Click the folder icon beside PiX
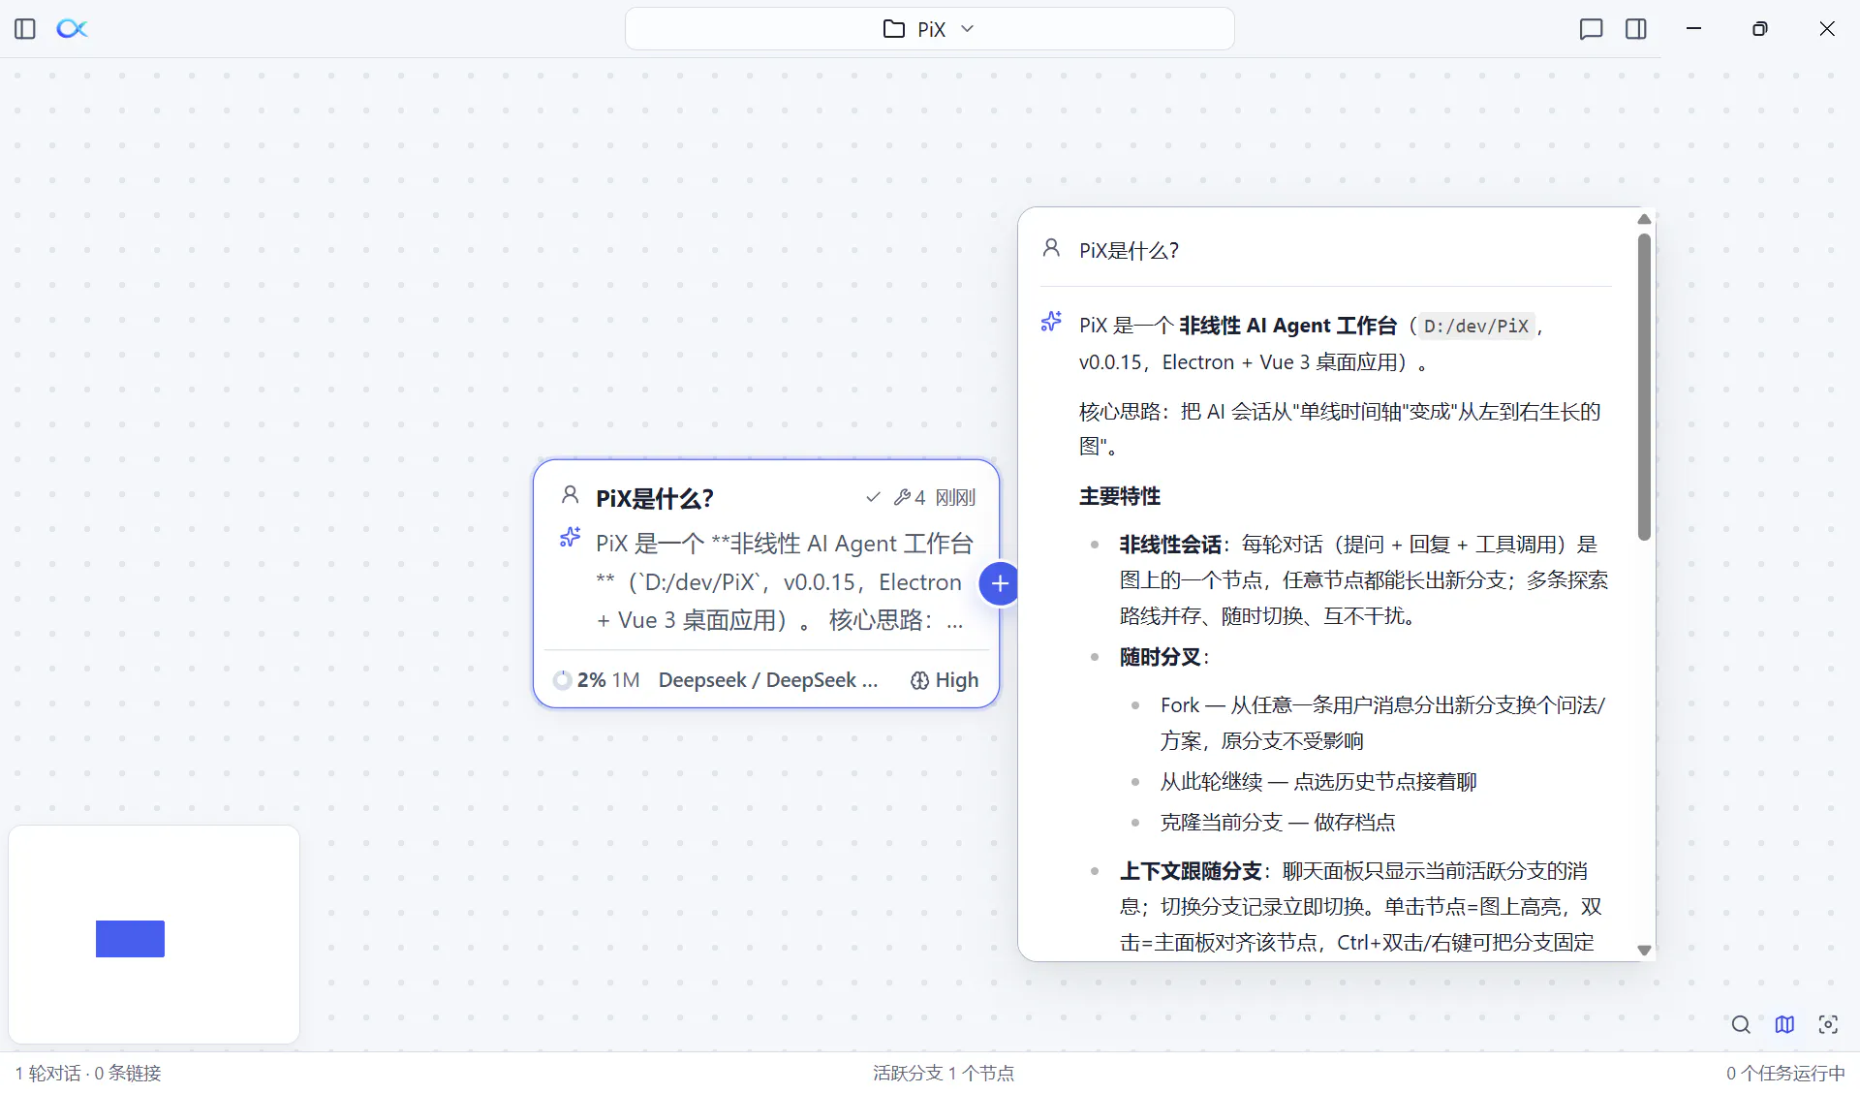The width and height of the screenshot is (1860, 1093). (x=893, y=29)
